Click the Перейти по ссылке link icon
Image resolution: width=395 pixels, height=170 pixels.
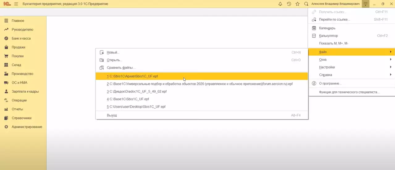tap(314, 19)
